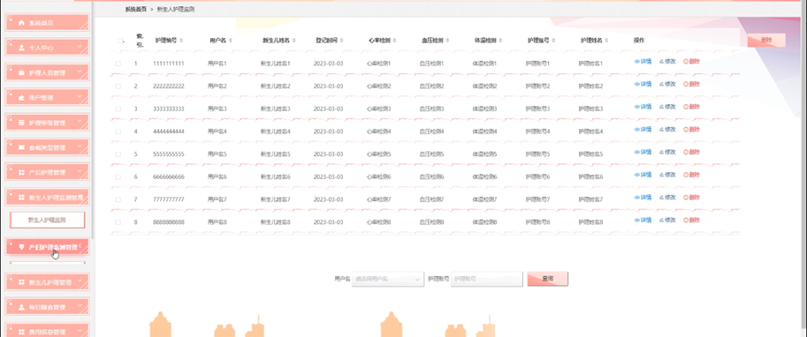Expand 套餐类型管理 sidebar chevron
The image size is (807, 337).
point(80,146)
